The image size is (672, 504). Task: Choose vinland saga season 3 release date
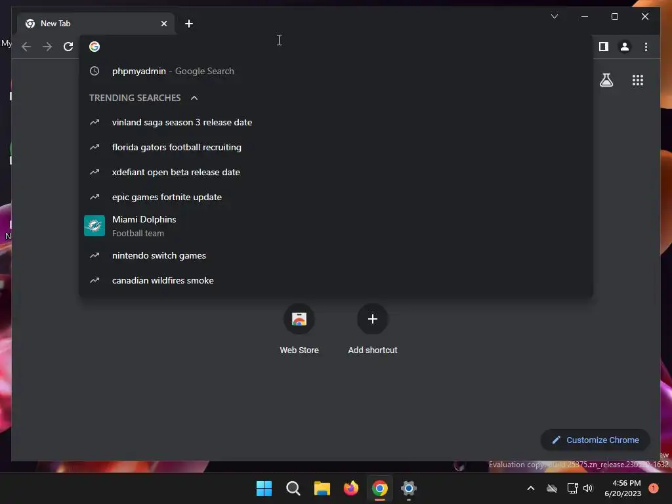coord(336,123)
